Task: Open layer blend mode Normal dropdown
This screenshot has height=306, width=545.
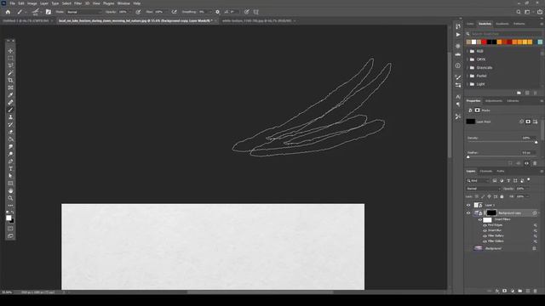Action: coord(483,189)
